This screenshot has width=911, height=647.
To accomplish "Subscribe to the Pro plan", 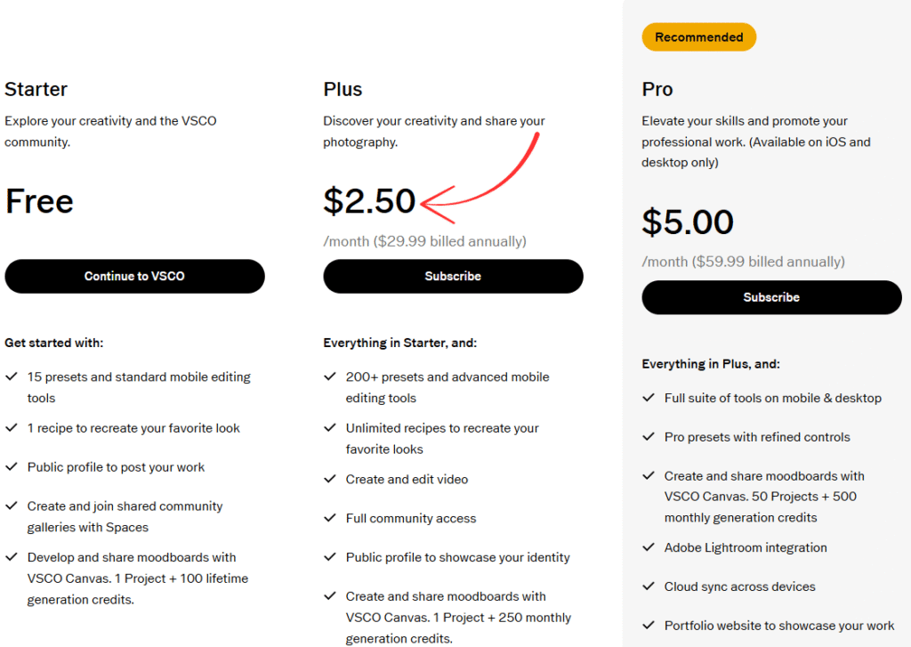I will 771,297.
